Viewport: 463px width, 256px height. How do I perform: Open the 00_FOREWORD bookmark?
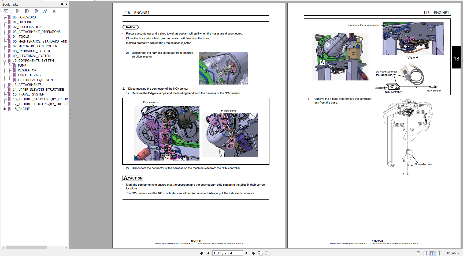coord(24,17)
